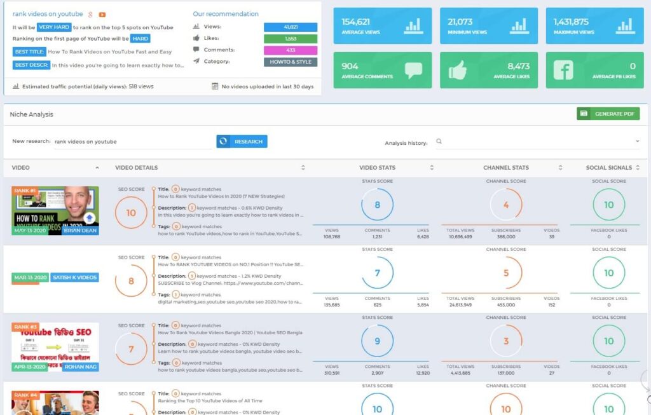651x415 pixels.
Task: Click the YouTube icon beside the keyword title
Action: pos(102,15)
